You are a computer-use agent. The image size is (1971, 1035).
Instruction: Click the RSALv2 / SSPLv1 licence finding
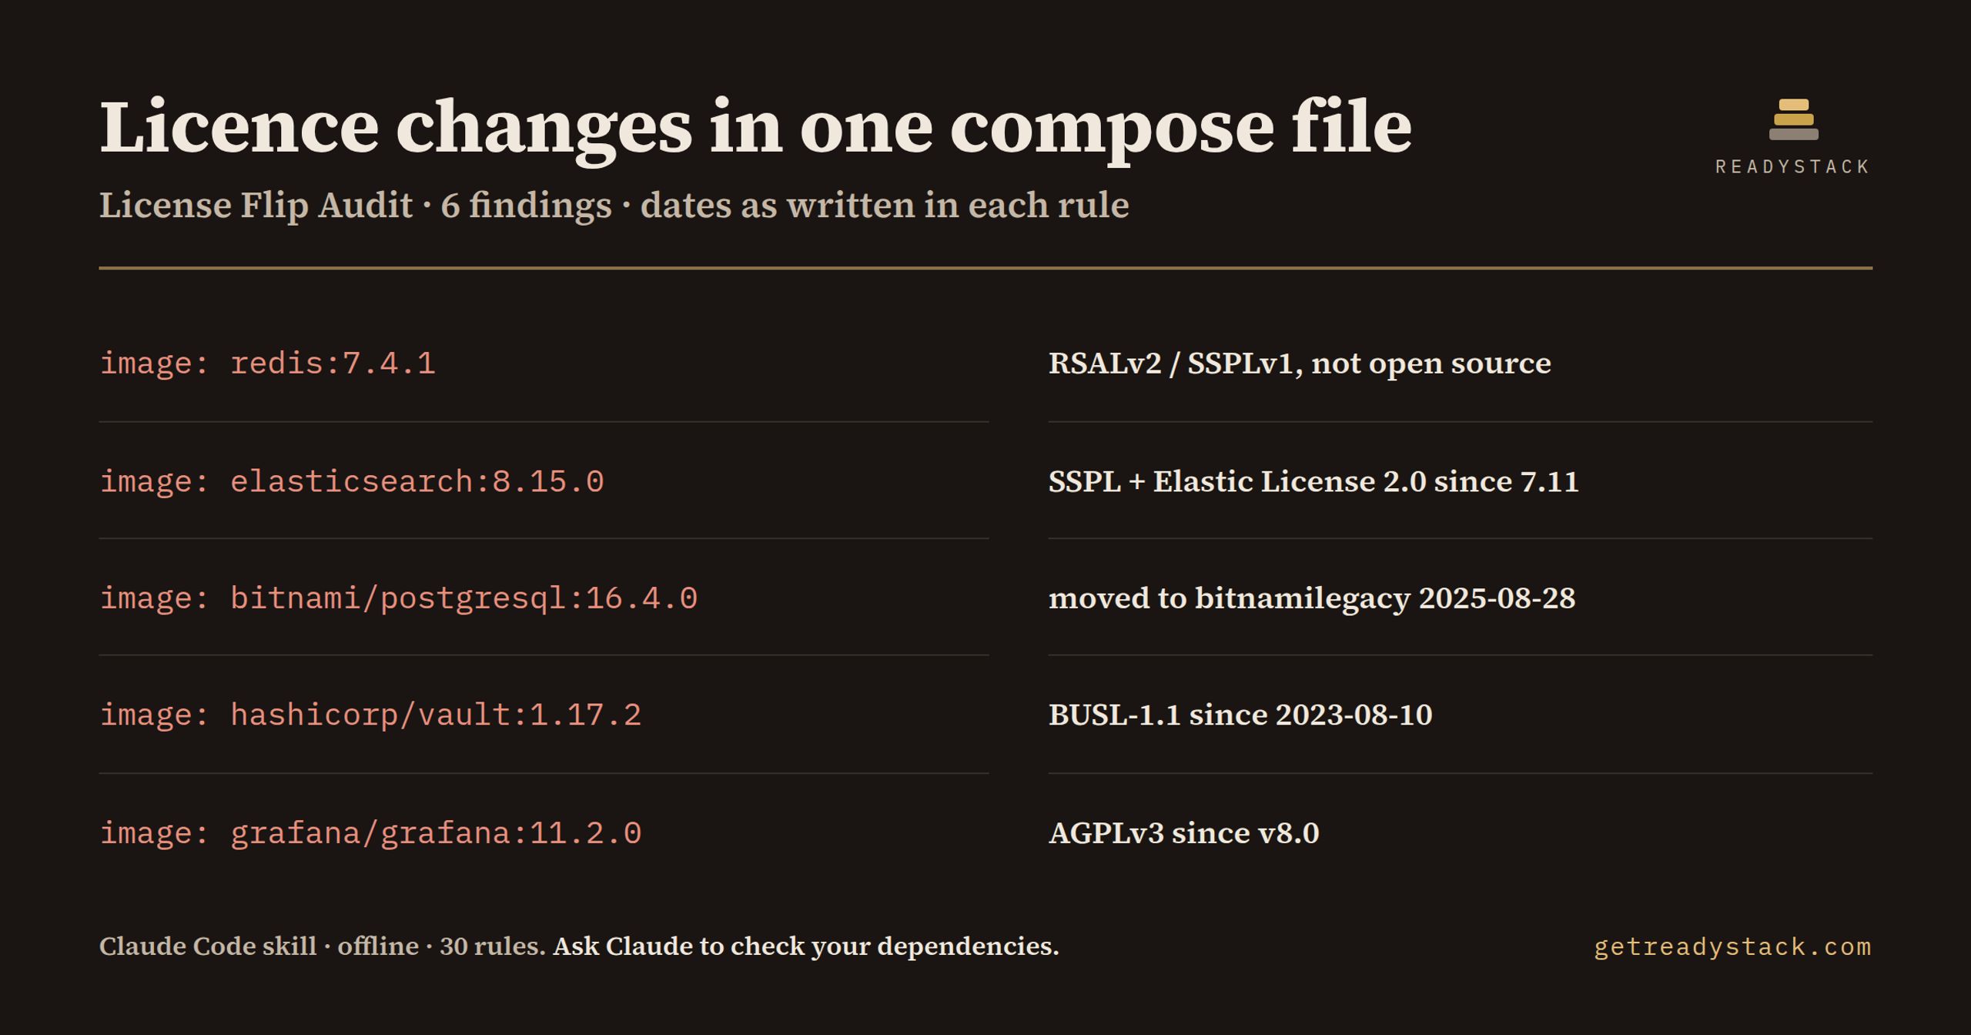click(1300, 363)
